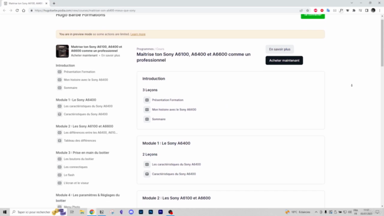Click the black Acheter maintenant button
This screenshot has width=384, height=216.
[x=284, y=61]
